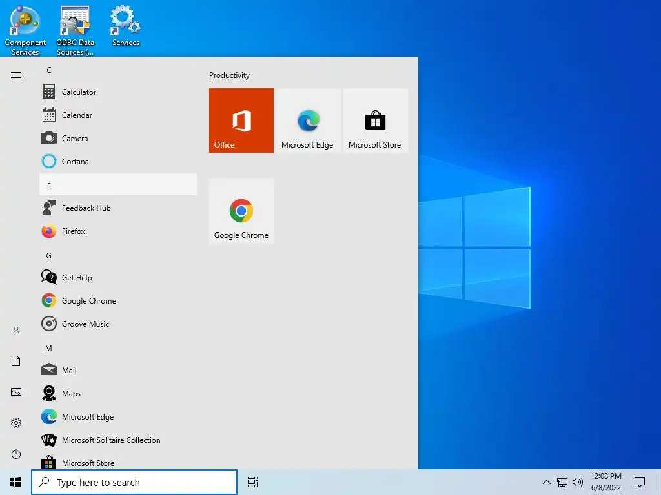Start Cortana from the app list
Viewport: 661px width, 495px height.
click(x=118, y=161)
